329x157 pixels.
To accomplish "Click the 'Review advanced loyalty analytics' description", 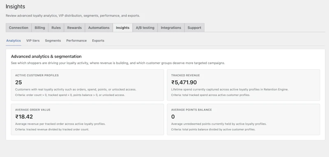I will (73, 16).
